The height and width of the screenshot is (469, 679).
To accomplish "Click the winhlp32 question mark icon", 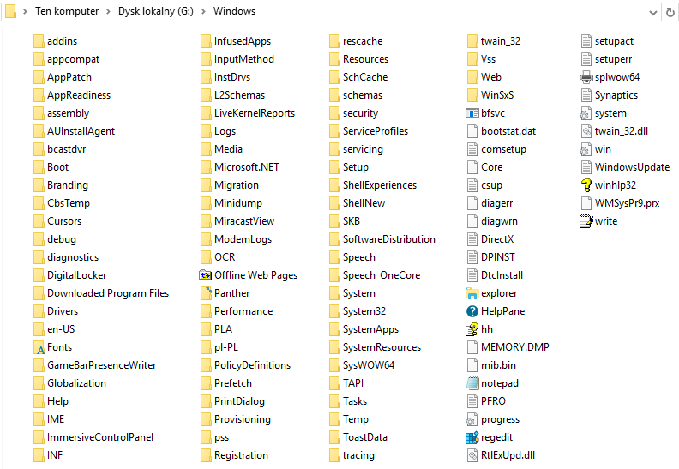I will (x=586, y=185).
